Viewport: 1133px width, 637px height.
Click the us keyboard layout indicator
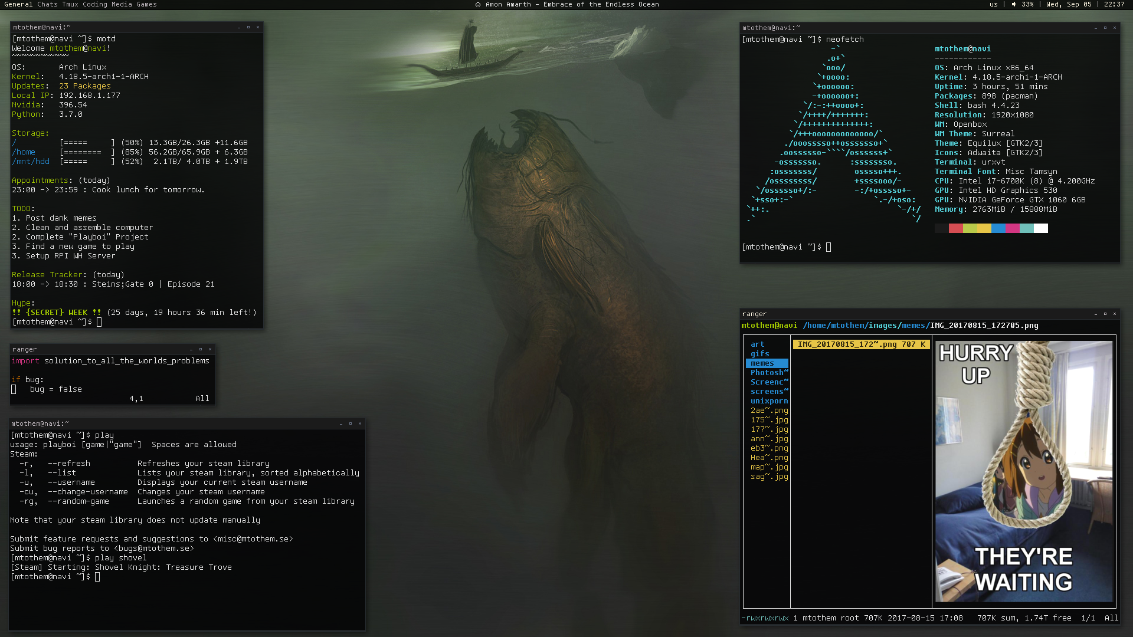994,4
